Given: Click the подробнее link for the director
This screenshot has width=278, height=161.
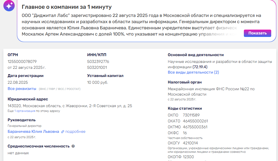Looking at the screenshot, I should 75,131.
